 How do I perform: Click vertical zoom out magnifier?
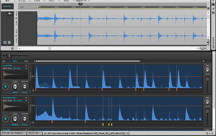(208, 40)
